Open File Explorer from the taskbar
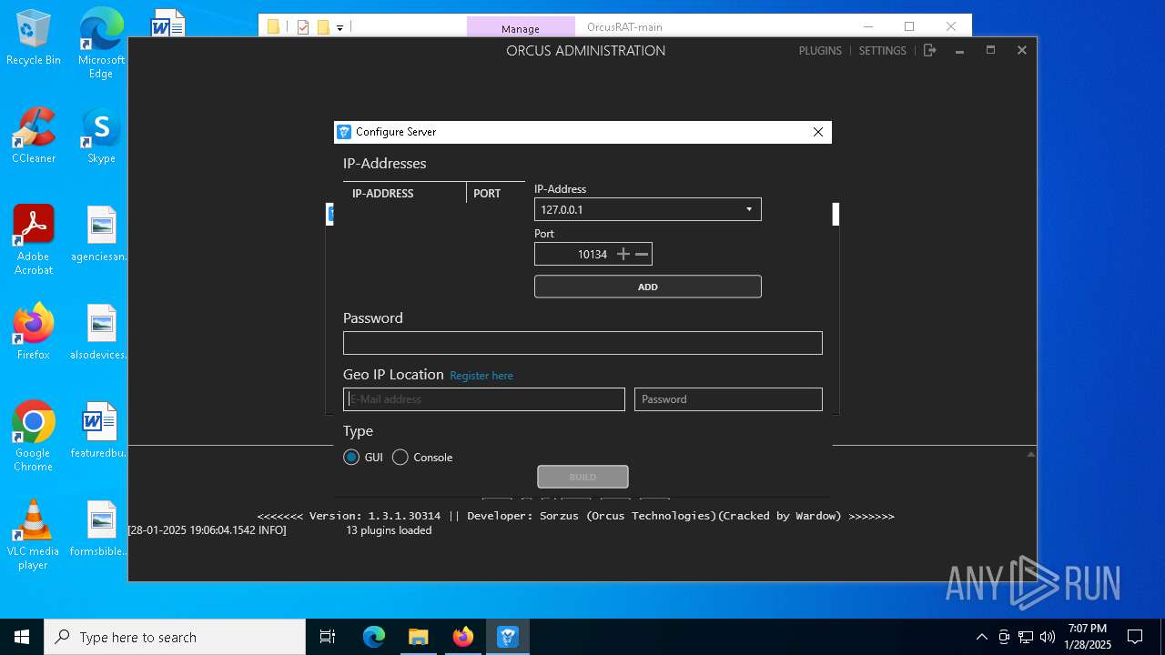The width and height of the screenshot is (1165, 655). 418,637
